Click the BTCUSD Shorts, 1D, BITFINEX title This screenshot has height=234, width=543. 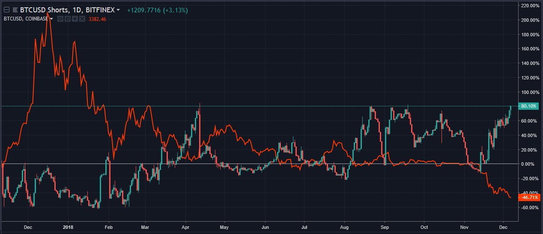(67, 10)
